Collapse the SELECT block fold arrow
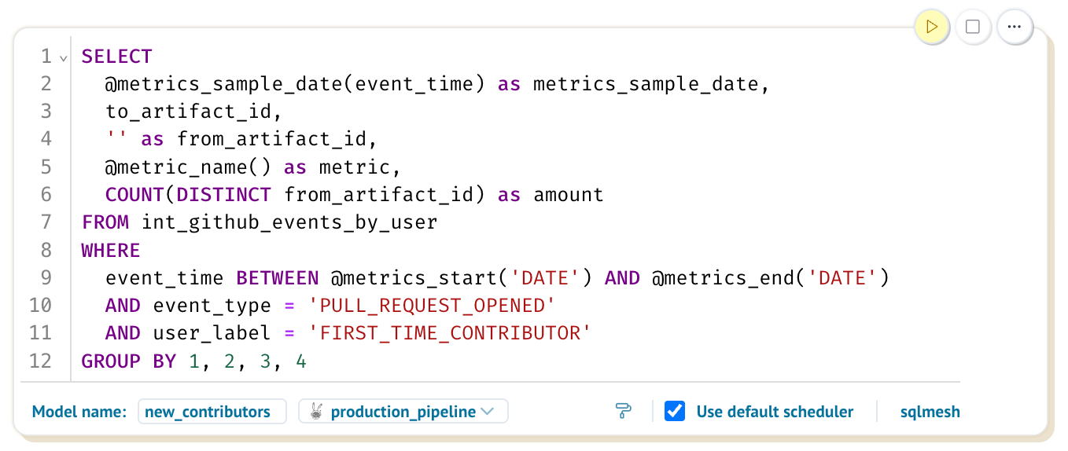 (x=64, y=58)
